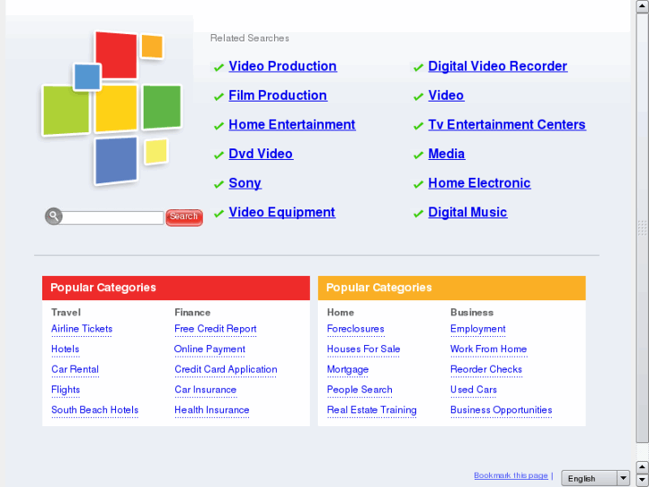Click the checkmark beside Tv Entertainment Centers
This screenshot has width=649, height=487.
[x=419, y=126]
